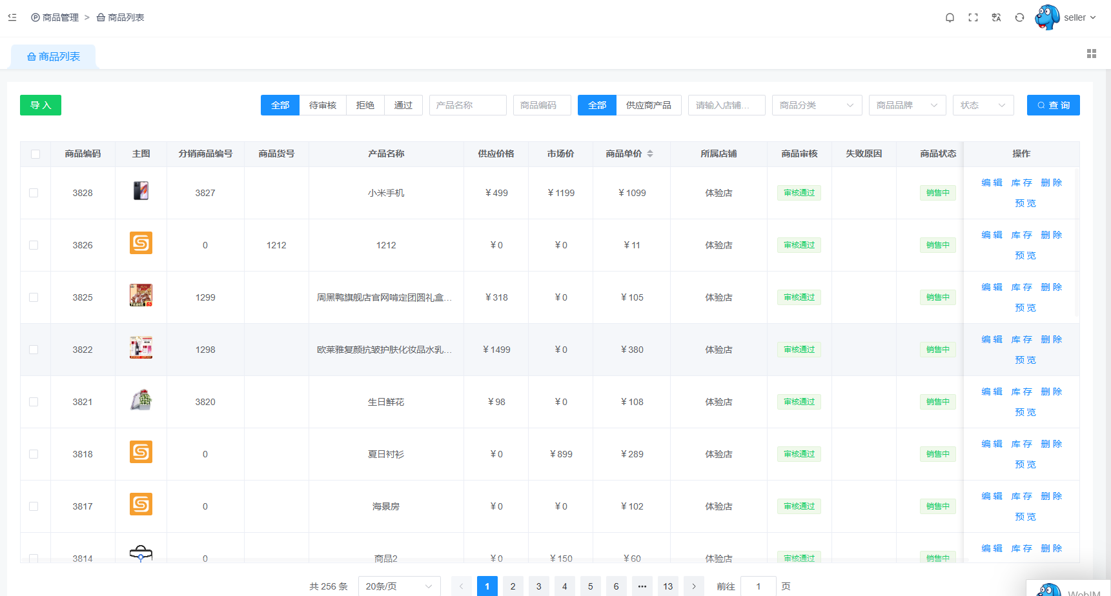Viewport: 1111px width, 596px height.
Task: Toggle fullscreen mode icon
Action: pyautogui.click(x=973, y=17)
